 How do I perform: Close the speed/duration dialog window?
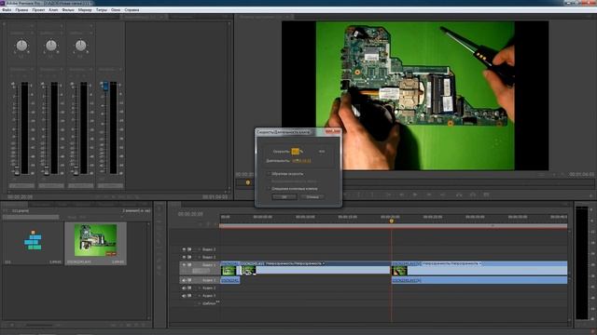click(x=333, y=131)
